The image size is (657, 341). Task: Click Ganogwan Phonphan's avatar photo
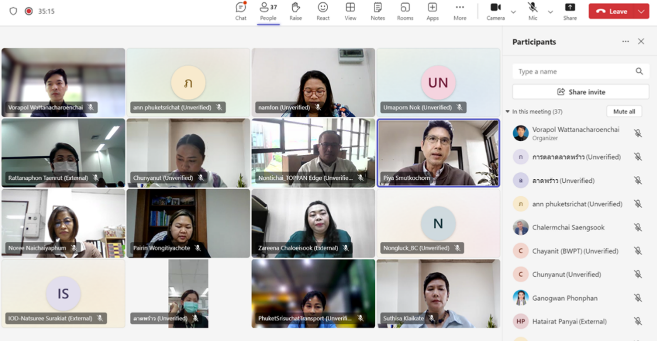click(521, 298)
